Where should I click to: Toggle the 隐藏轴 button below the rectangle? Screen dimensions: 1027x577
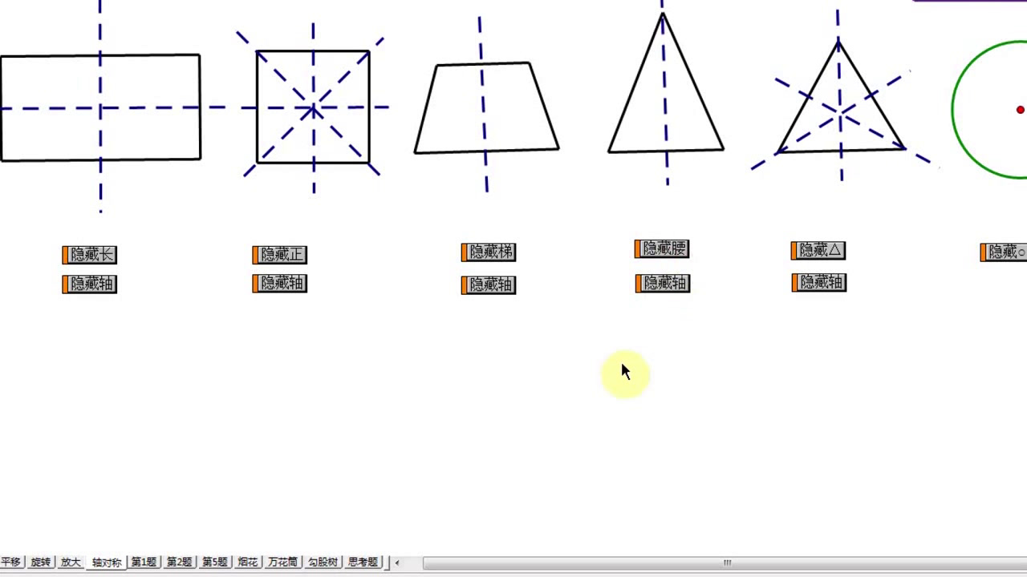click(90, 284)
